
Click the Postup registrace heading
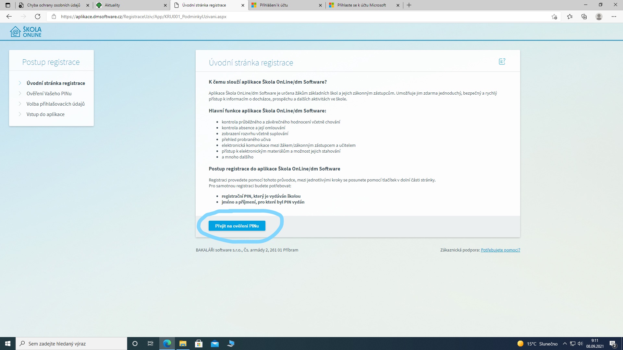coord(51,62)
